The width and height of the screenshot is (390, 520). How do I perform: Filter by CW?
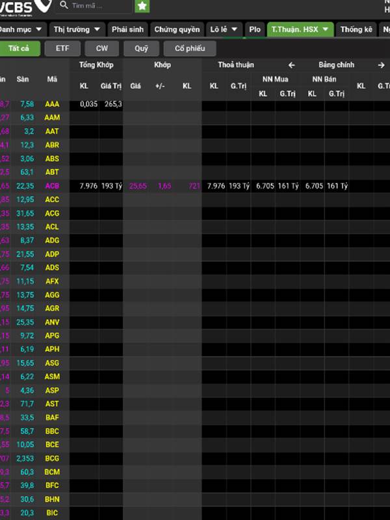[102, 49]
